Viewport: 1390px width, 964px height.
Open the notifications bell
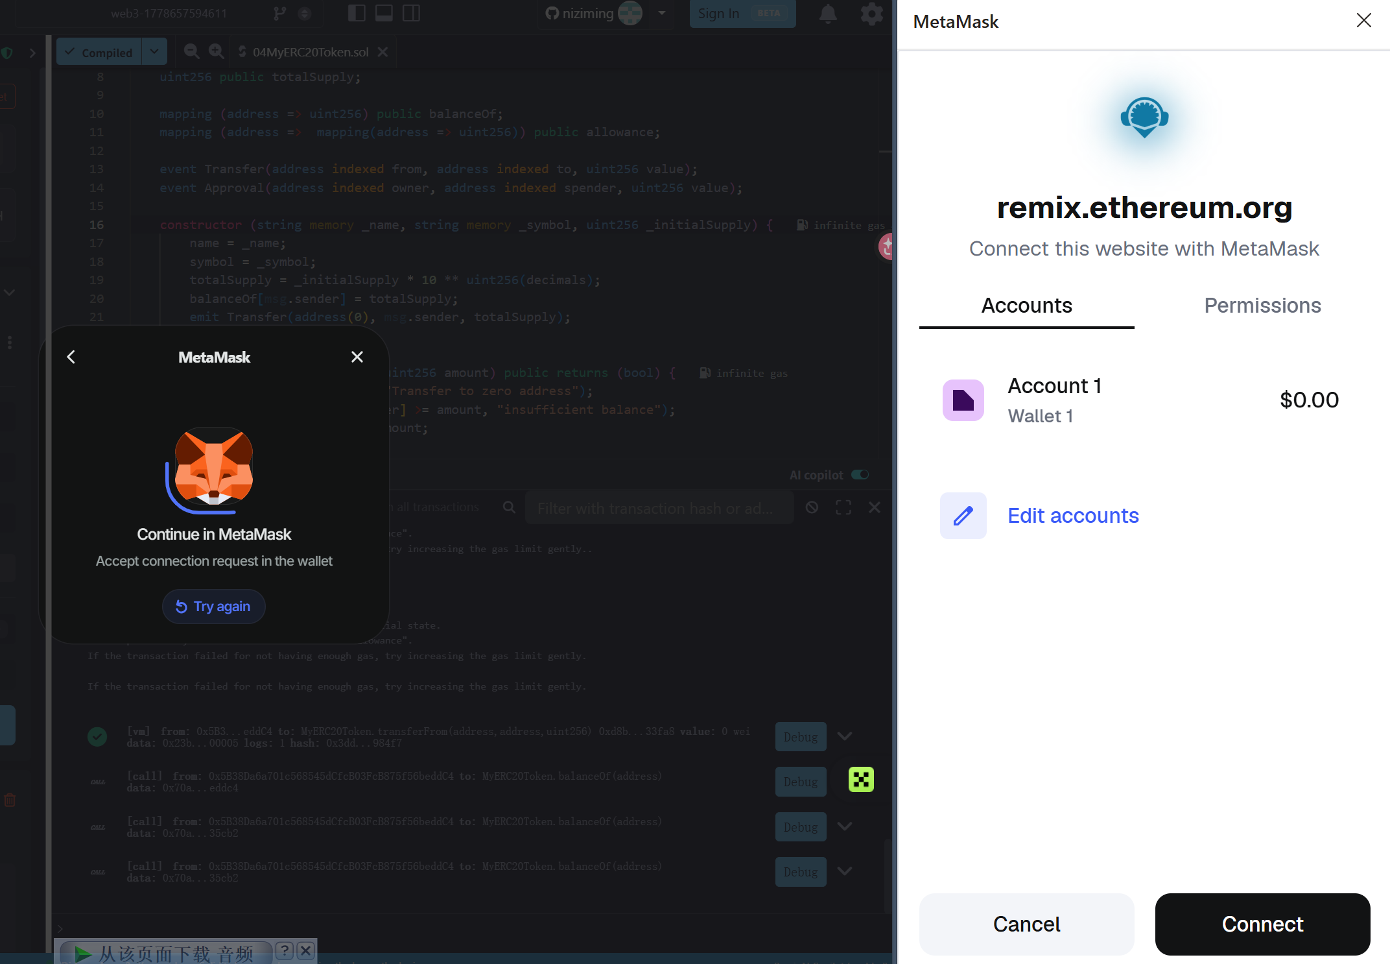[x=828, y=14]
